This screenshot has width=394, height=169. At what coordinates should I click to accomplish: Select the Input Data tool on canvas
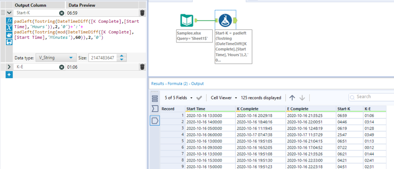(187, 20)
